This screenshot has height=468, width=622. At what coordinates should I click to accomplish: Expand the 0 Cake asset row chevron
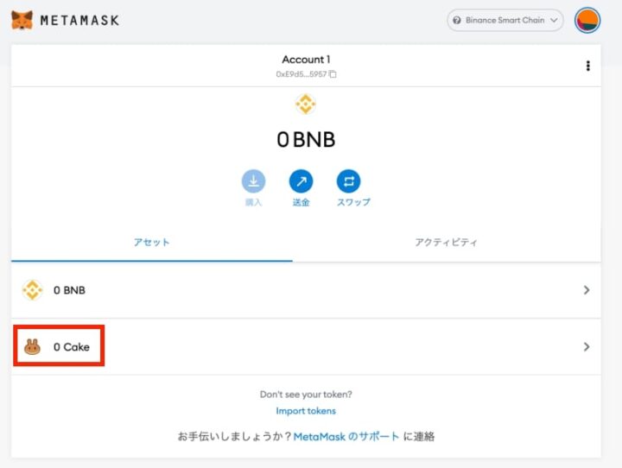587,347
